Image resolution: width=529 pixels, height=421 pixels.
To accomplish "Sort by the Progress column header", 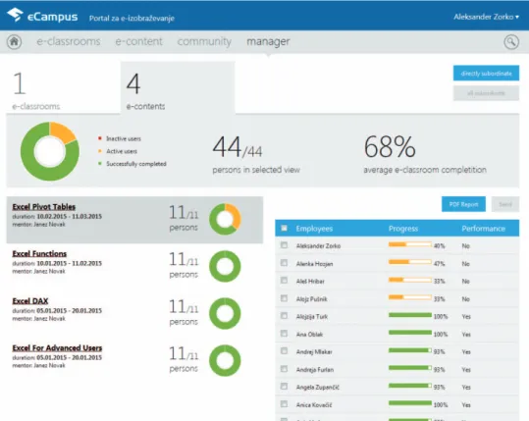I will 403,229.
